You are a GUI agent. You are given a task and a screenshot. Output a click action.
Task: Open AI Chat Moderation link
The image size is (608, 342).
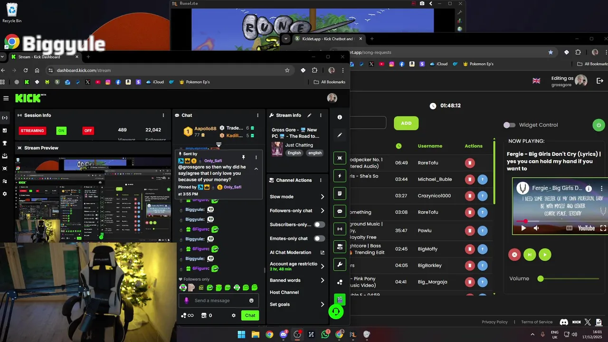(296, 252)
